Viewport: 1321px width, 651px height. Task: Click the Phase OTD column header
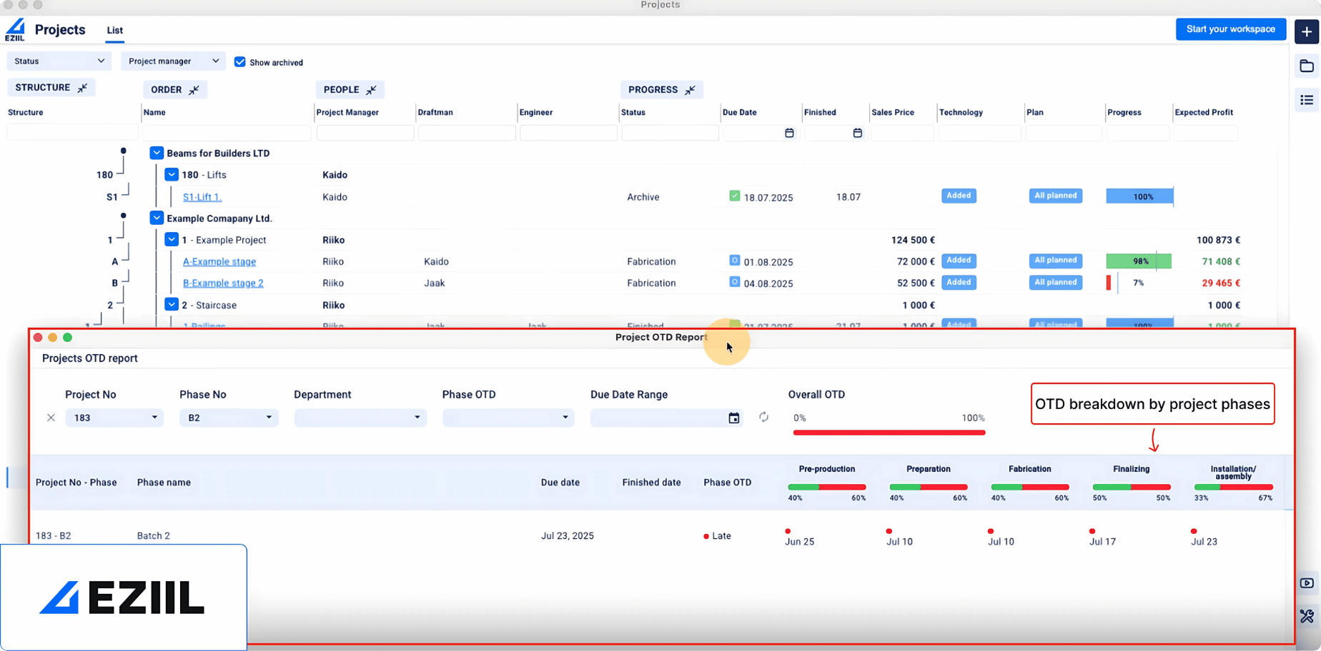point(728,483)
